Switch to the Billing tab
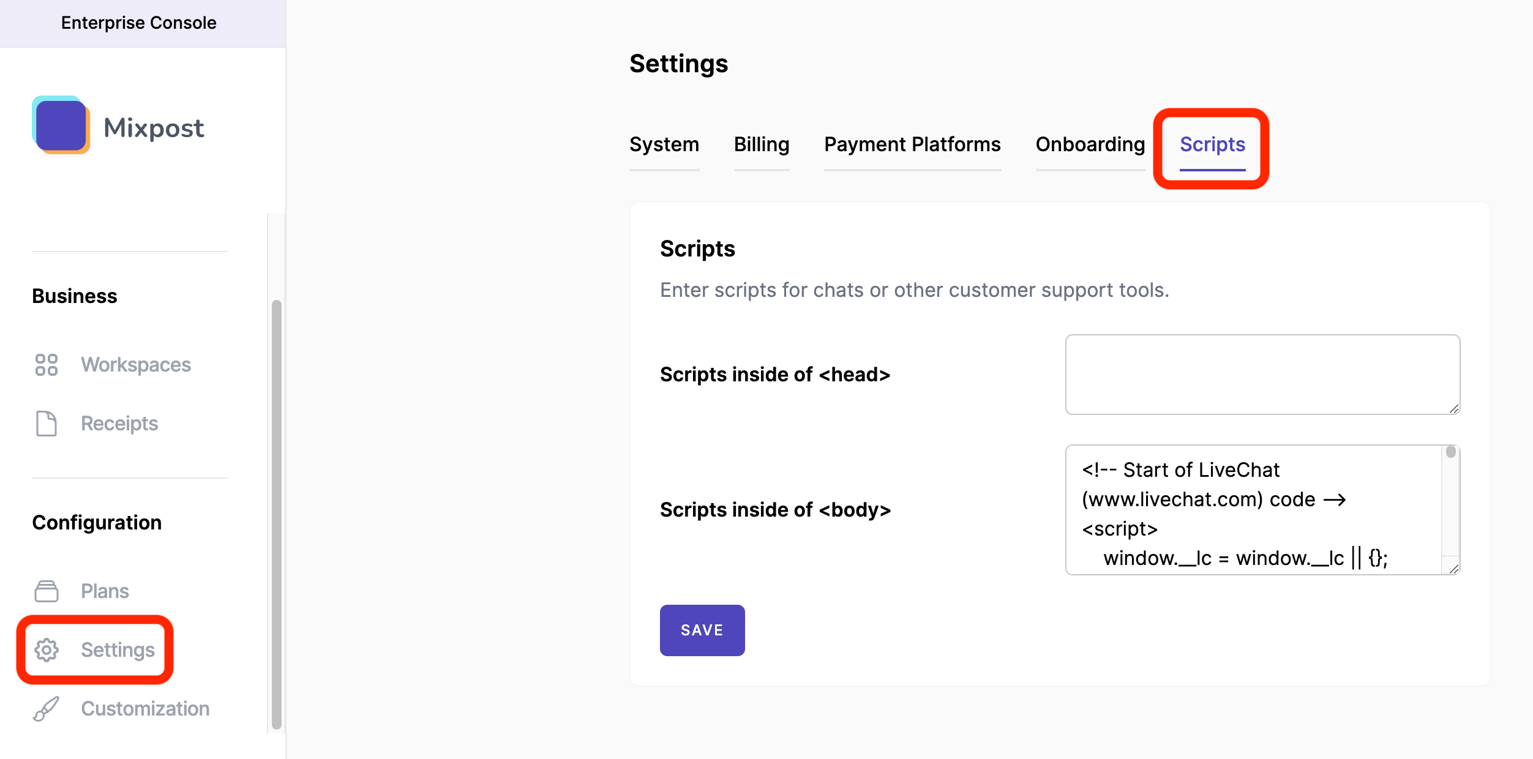This screenshot has width=1533, height=759. pos(762,144)
